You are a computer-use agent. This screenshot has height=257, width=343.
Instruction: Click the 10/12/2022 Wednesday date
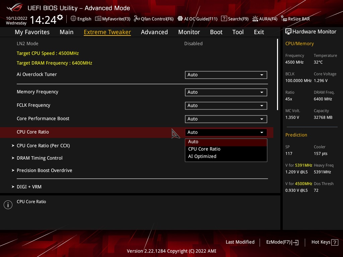point(17,21)
